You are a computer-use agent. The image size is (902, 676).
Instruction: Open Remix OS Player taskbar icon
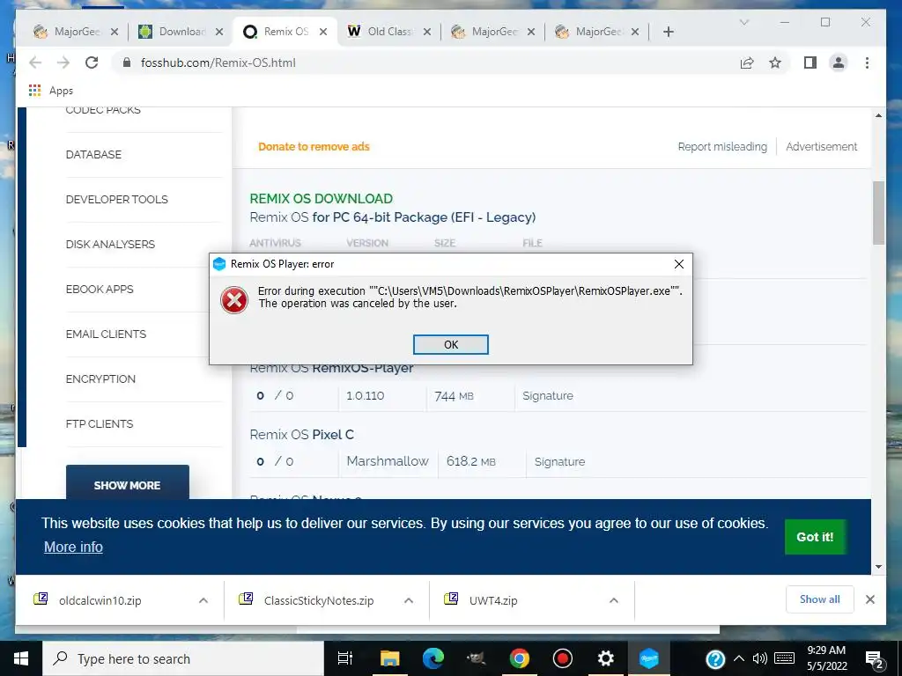tap(649, 658)
